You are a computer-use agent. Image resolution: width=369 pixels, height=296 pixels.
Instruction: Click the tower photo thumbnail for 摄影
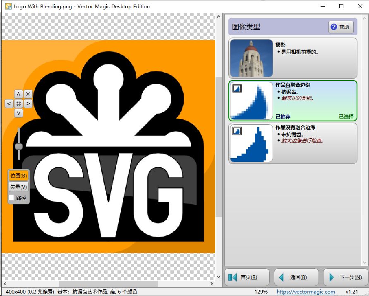(252, 58)
